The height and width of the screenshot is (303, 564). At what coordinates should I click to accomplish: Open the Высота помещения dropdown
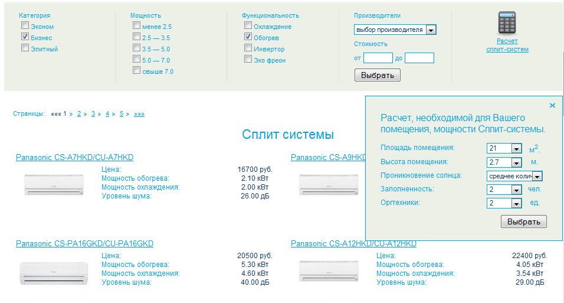tap(504, 162)
